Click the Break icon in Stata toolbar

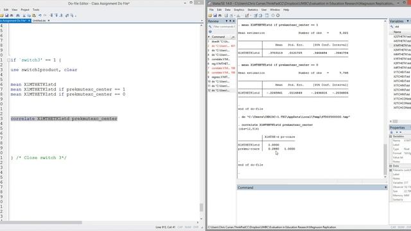[x=278, y=15]
